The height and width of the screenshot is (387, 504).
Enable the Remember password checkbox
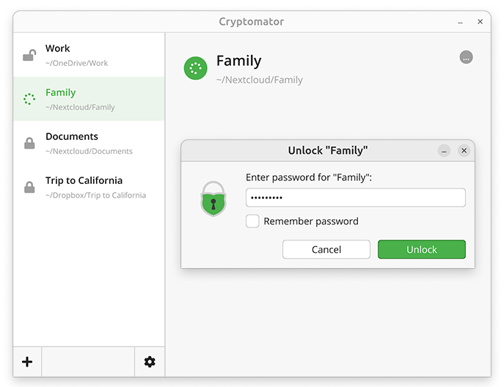pos(252,221)
